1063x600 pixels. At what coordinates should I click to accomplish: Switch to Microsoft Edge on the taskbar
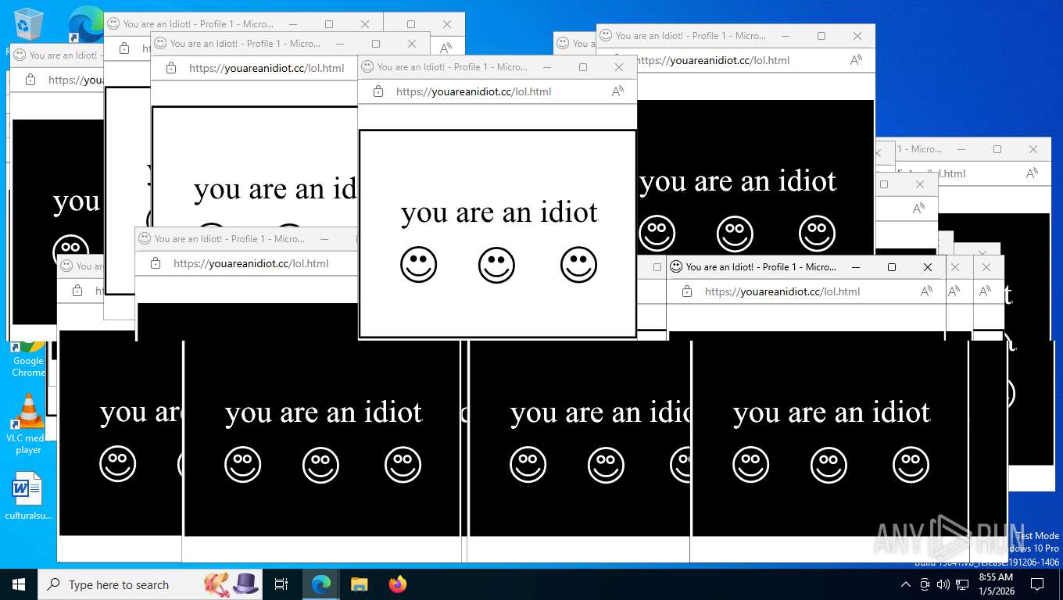(x=320, y=584)
